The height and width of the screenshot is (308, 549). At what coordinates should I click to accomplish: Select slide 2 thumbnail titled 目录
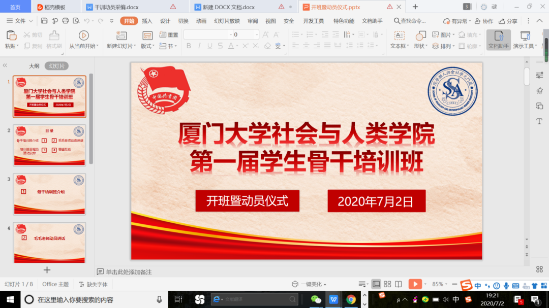click(49, 145)
